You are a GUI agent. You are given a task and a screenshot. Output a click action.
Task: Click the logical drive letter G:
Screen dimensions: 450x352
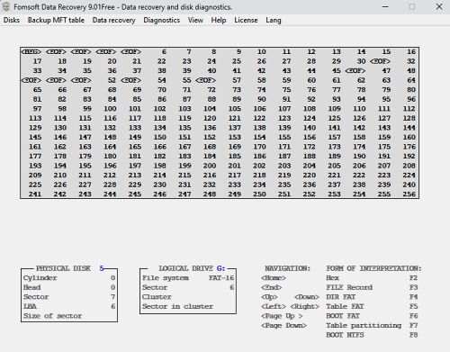tap(220, 268)
